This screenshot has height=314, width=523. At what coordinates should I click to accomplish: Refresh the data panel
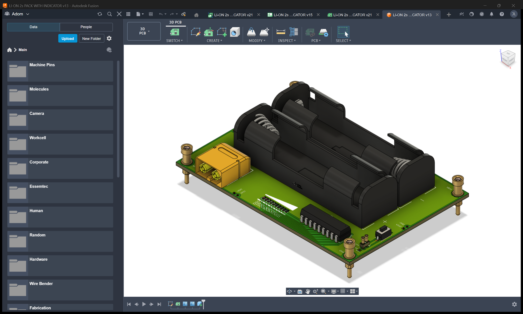coord(100,14)
